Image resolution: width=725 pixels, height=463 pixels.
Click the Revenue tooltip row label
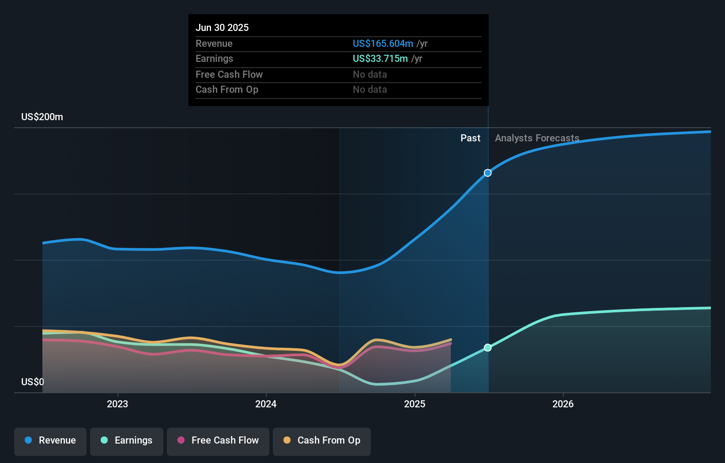pos(214,43)
